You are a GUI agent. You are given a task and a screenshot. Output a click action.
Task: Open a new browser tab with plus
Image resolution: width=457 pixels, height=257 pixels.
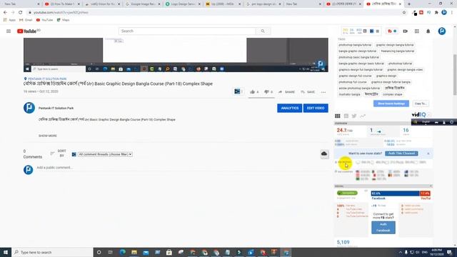pyautogui.click(x=409, y=4)
